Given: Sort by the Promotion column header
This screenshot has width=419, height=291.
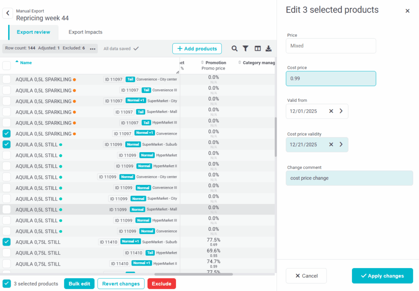Looking at the screenshot, I should click(x=215, y=63).
